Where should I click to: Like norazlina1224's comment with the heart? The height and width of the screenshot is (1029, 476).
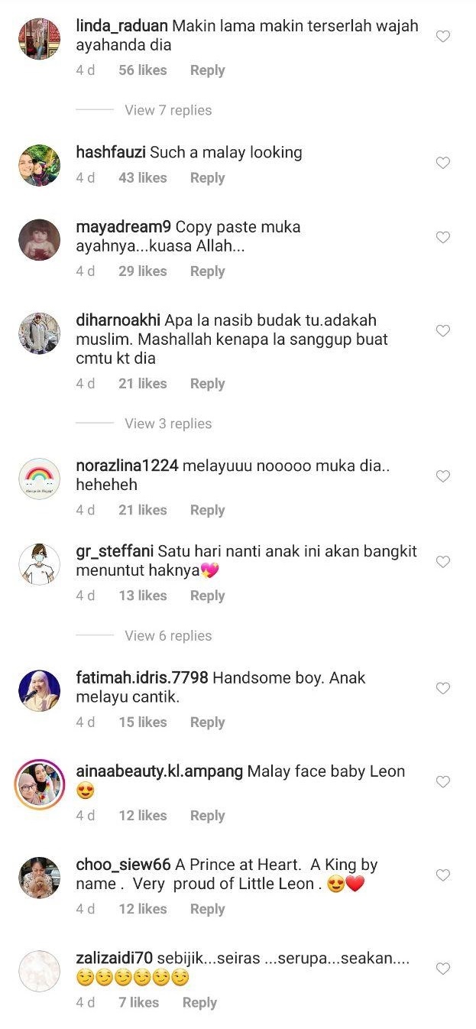(442, 476)
